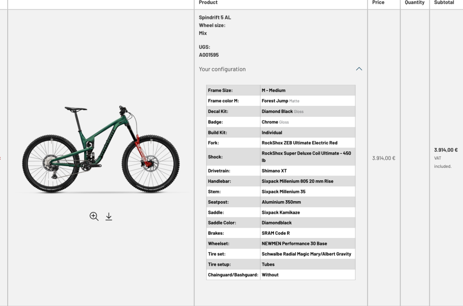This screenshot has height=306, width=463.
Task: Click the 'Spindrift 5 AL' product name
Action: pyautogui.click(x=215, y=17)
